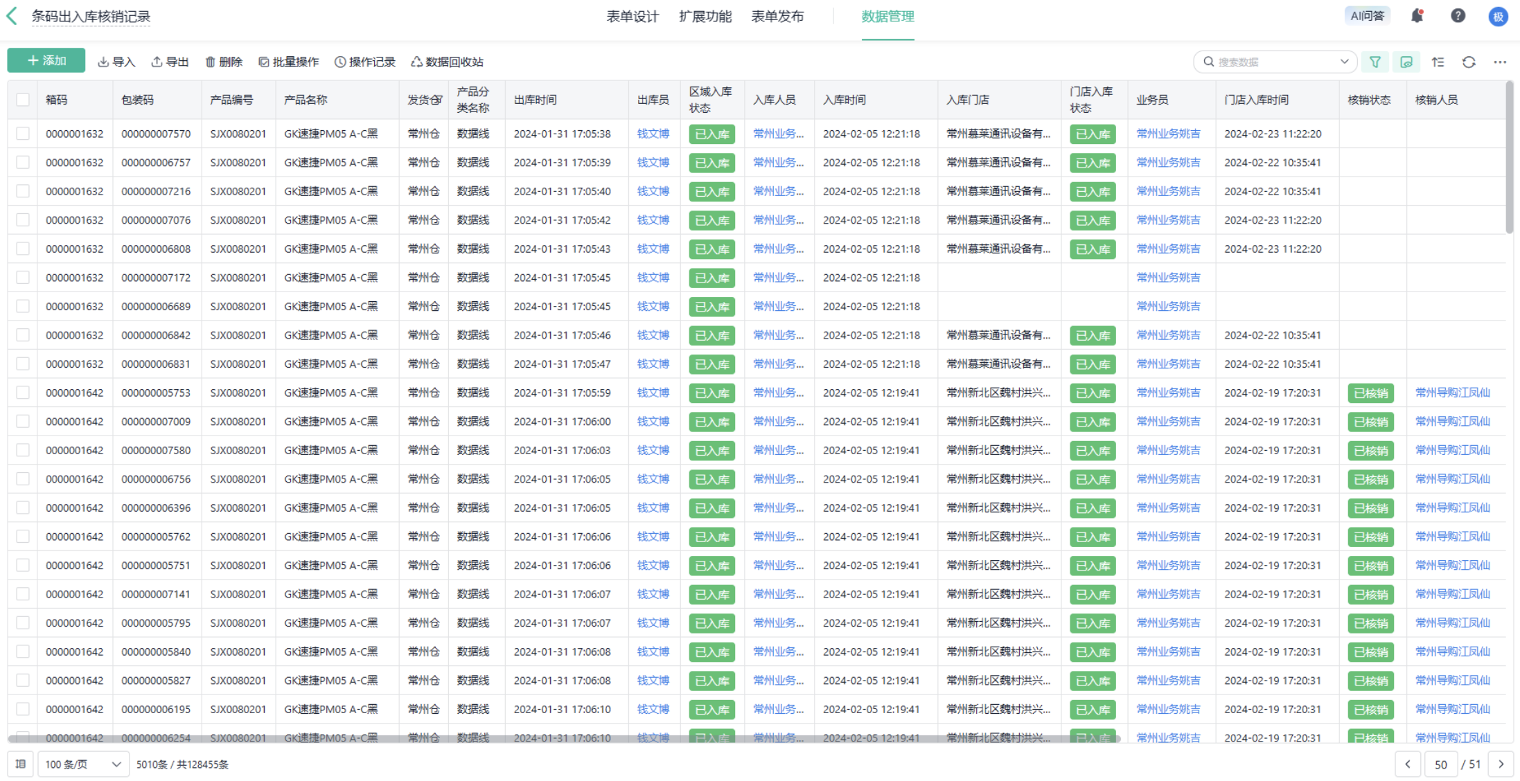Select the checkbox for 包装码 000000005753

click(x=23, y=393)
